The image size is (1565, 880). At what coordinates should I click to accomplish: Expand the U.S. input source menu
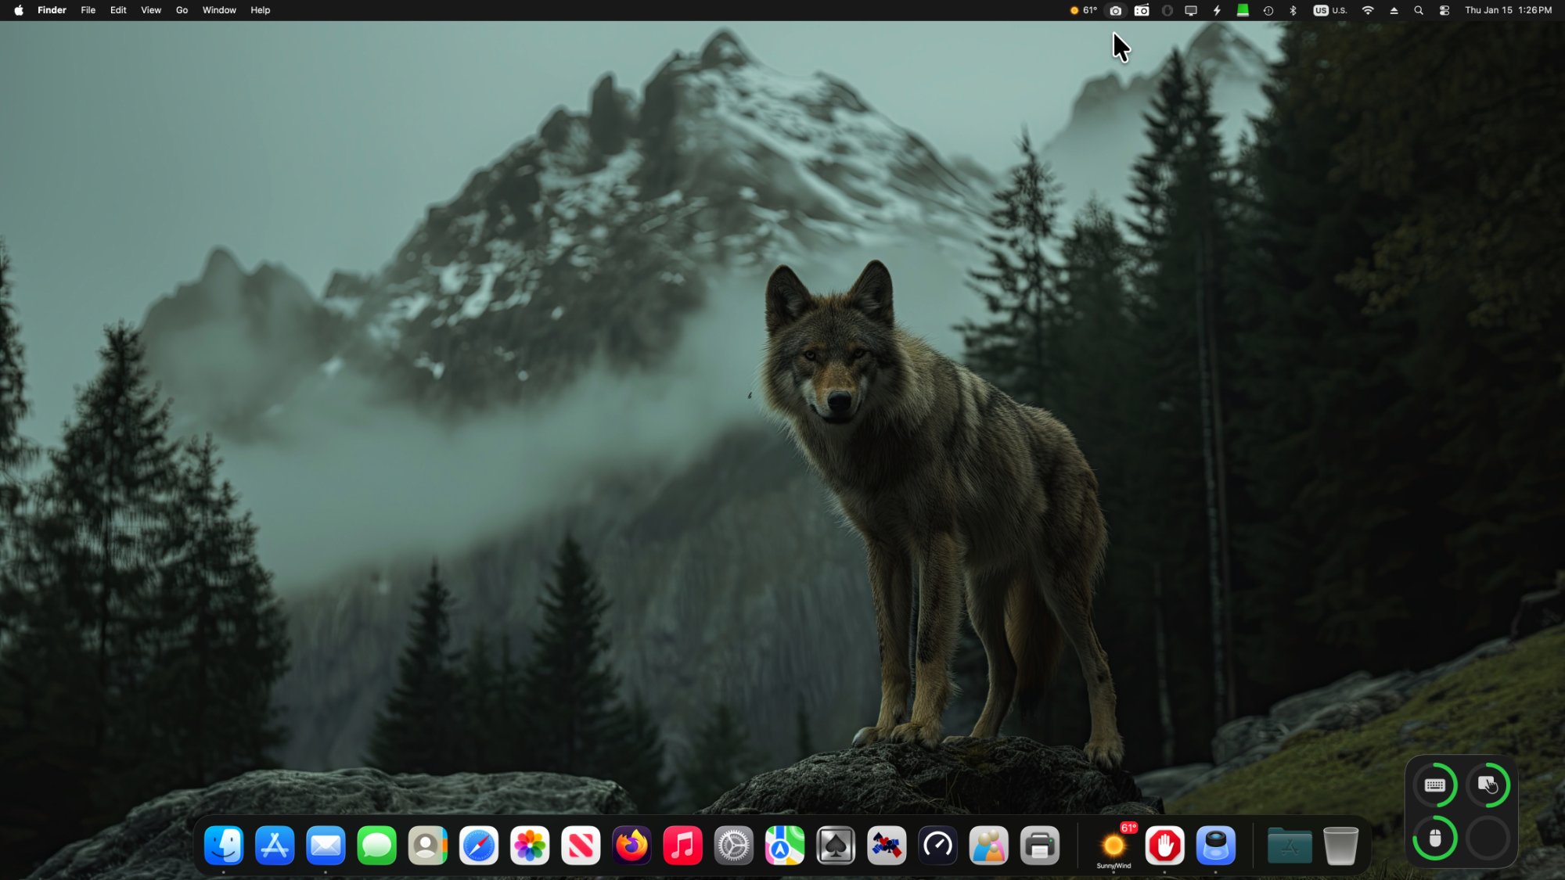click(1330, 10)
